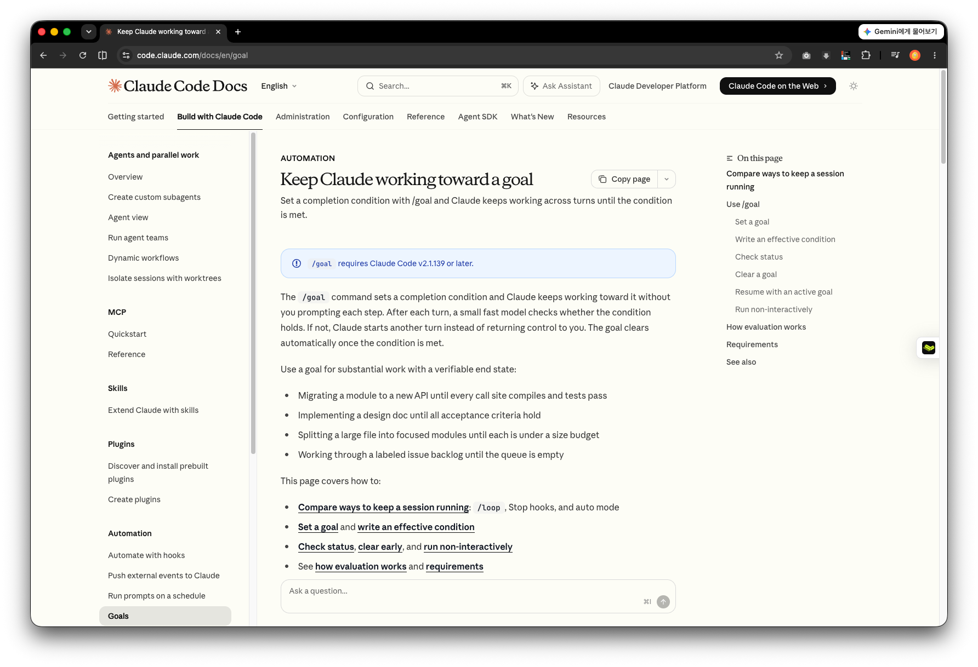Jump to Check status in page outline
This screenshot has width=978, height=667.
(x=759, y=257)
